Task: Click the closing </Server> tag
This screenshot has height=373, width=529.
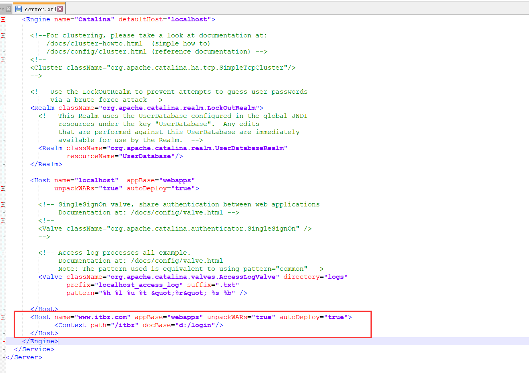Action: [24, 357]
